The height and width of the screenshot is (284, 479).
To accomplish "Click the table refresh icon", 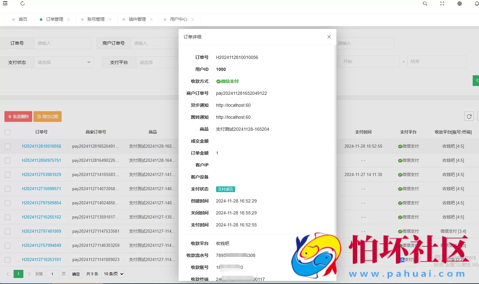I will [469, 116].
